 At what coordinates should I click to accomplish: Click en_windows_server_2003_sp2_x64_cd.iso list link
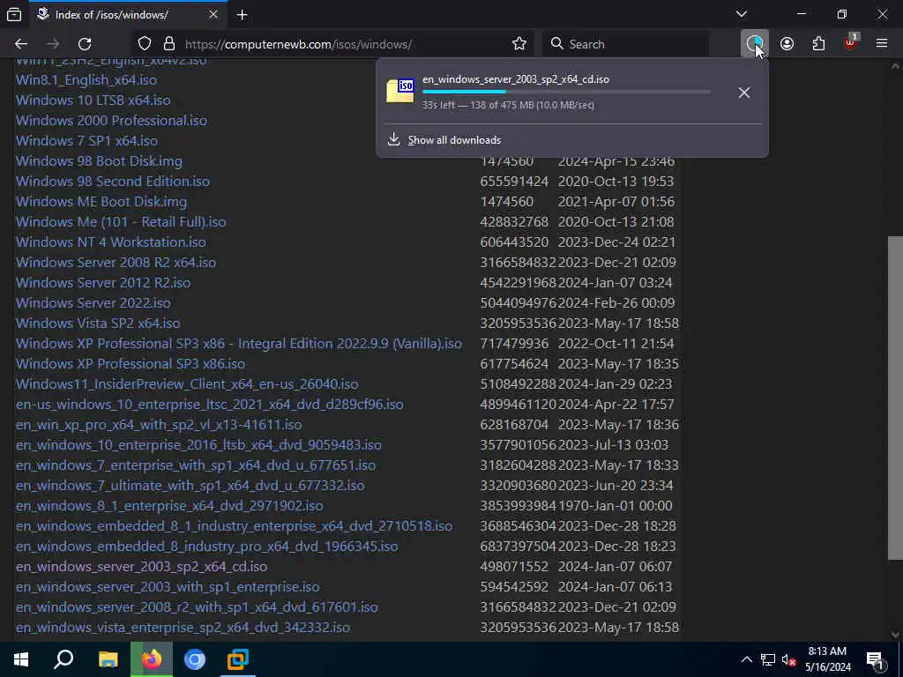(141, 567)
